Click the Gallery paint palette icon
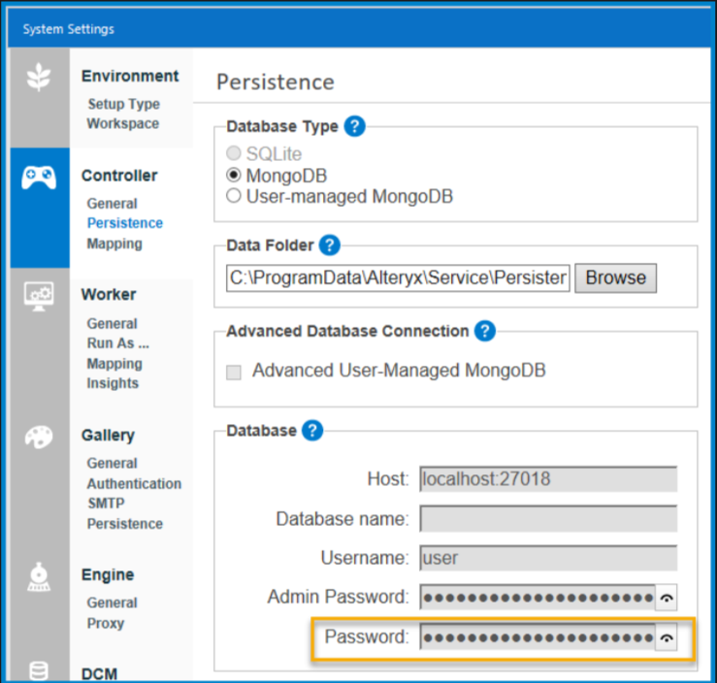Image resolution: width=717 pixels, height=683 pixels. tap(39, 437)
